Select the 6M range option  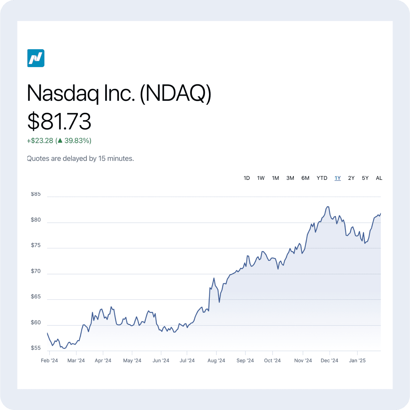[305, 178]
